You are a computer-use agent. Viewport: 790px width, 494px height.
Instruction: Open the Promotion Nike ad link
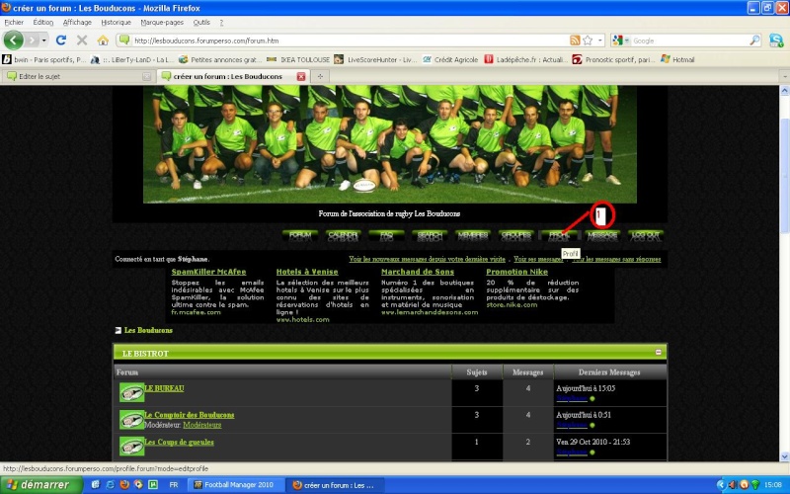point(516,272)
